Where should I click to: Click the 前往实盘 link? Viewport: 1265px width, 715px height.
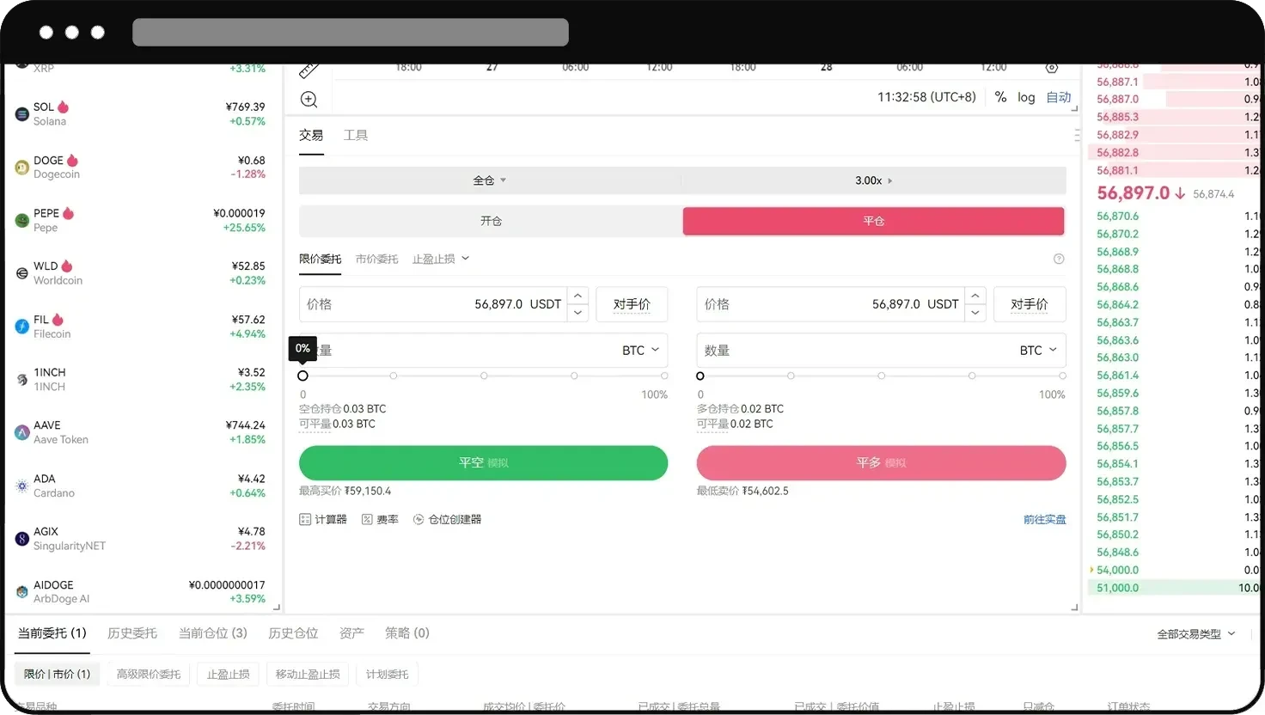[x=1044, y=518]
